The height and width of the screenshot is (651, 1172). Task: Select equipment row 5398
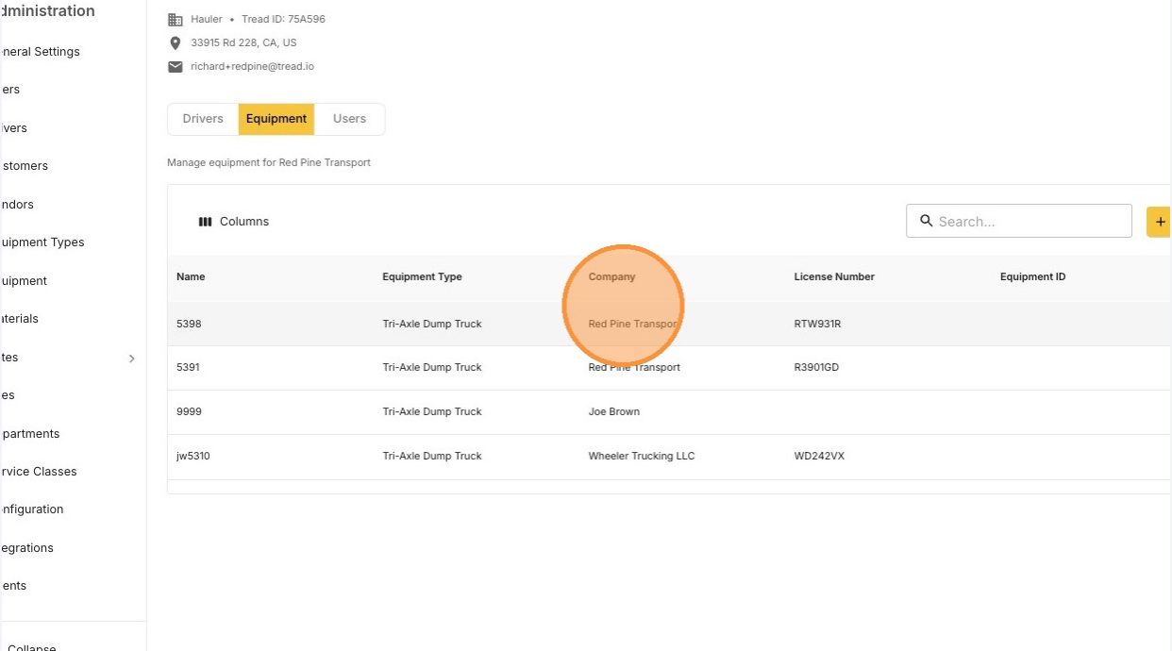click(x=669, y=324)
